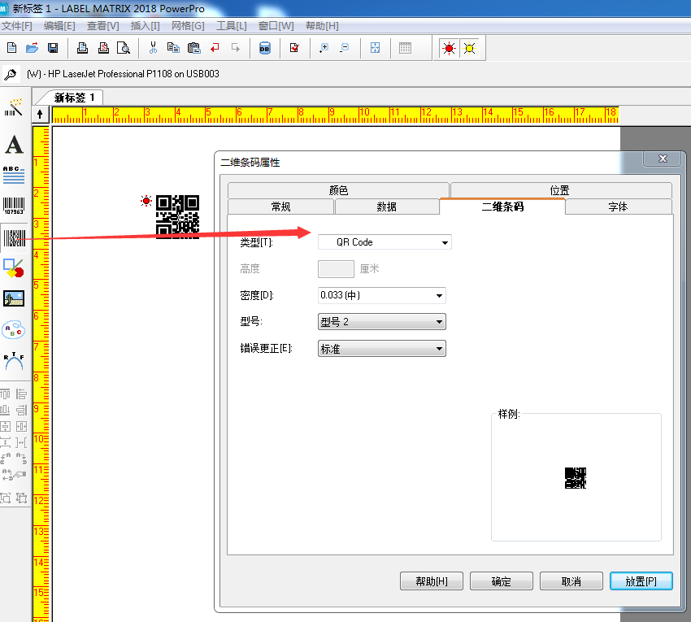691x622 pixels.
Task: Select the shapes drawing tool
Action: click(x=14, y=268)
